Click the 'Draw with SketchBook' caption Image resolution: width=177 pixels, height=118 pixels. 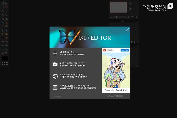(116, 90)
